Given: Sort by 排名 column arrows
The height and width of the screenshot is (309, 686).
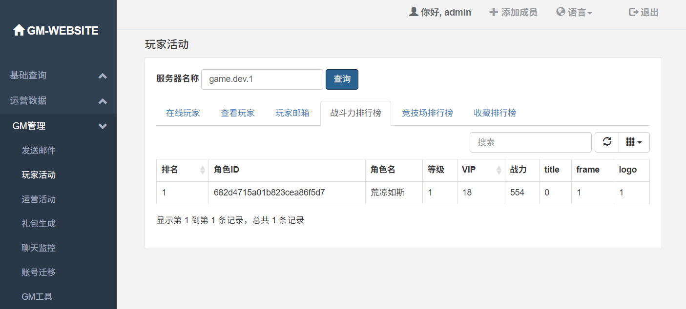Looking at the screenshot, I should point(203,170).
